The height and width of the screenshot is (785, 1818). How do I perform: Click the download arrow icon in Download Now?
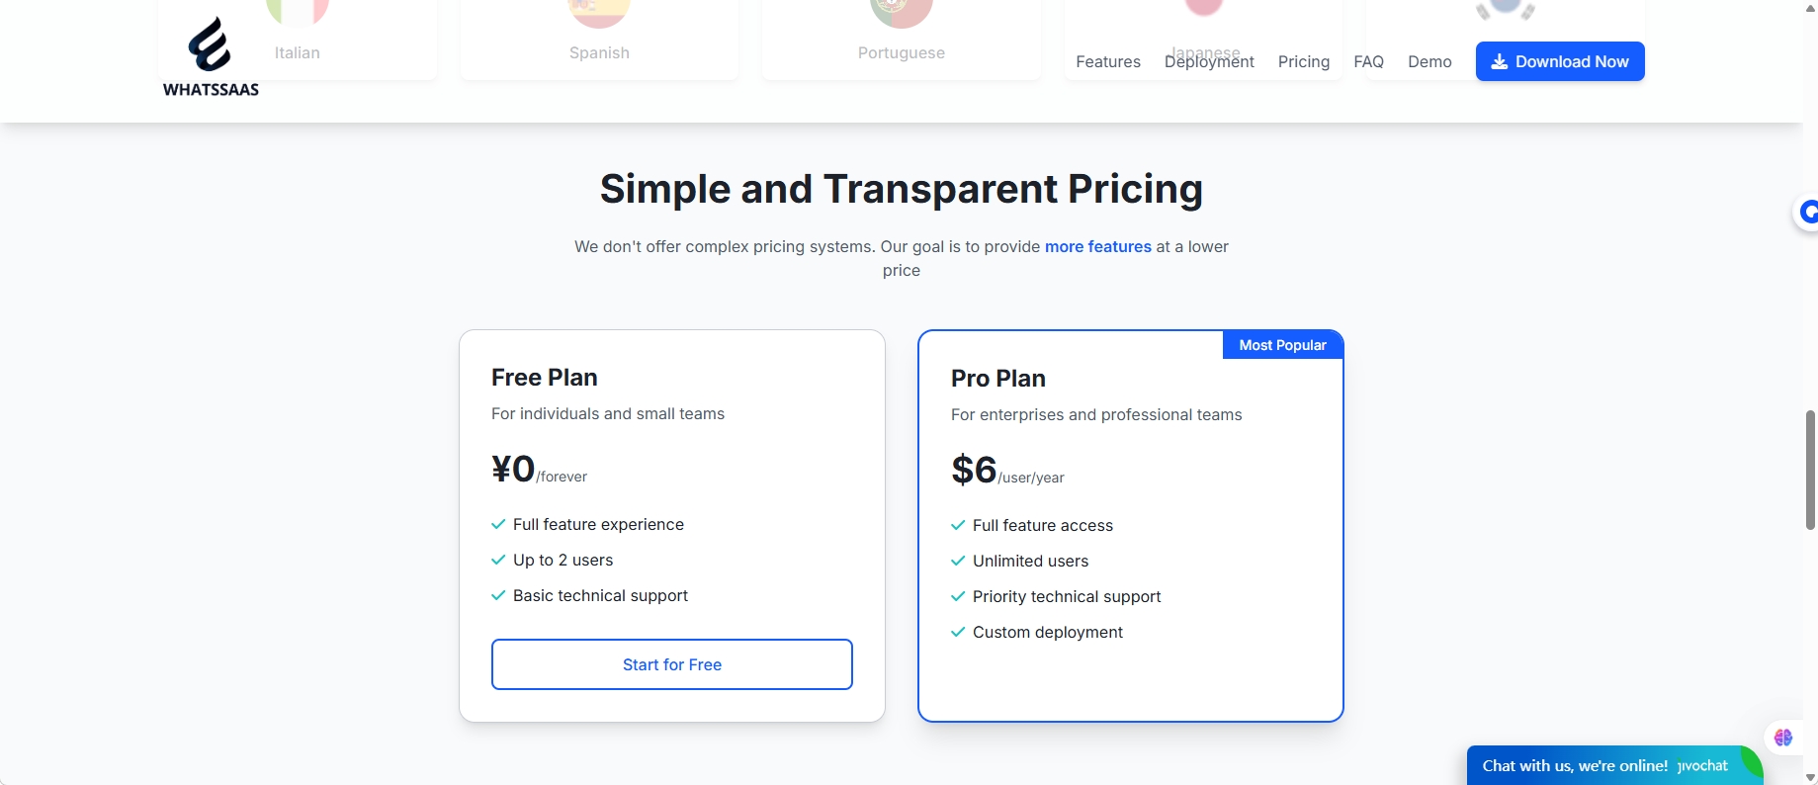1500,61
